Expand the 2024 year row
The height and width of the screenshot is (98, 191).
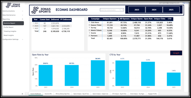point(33,26)
